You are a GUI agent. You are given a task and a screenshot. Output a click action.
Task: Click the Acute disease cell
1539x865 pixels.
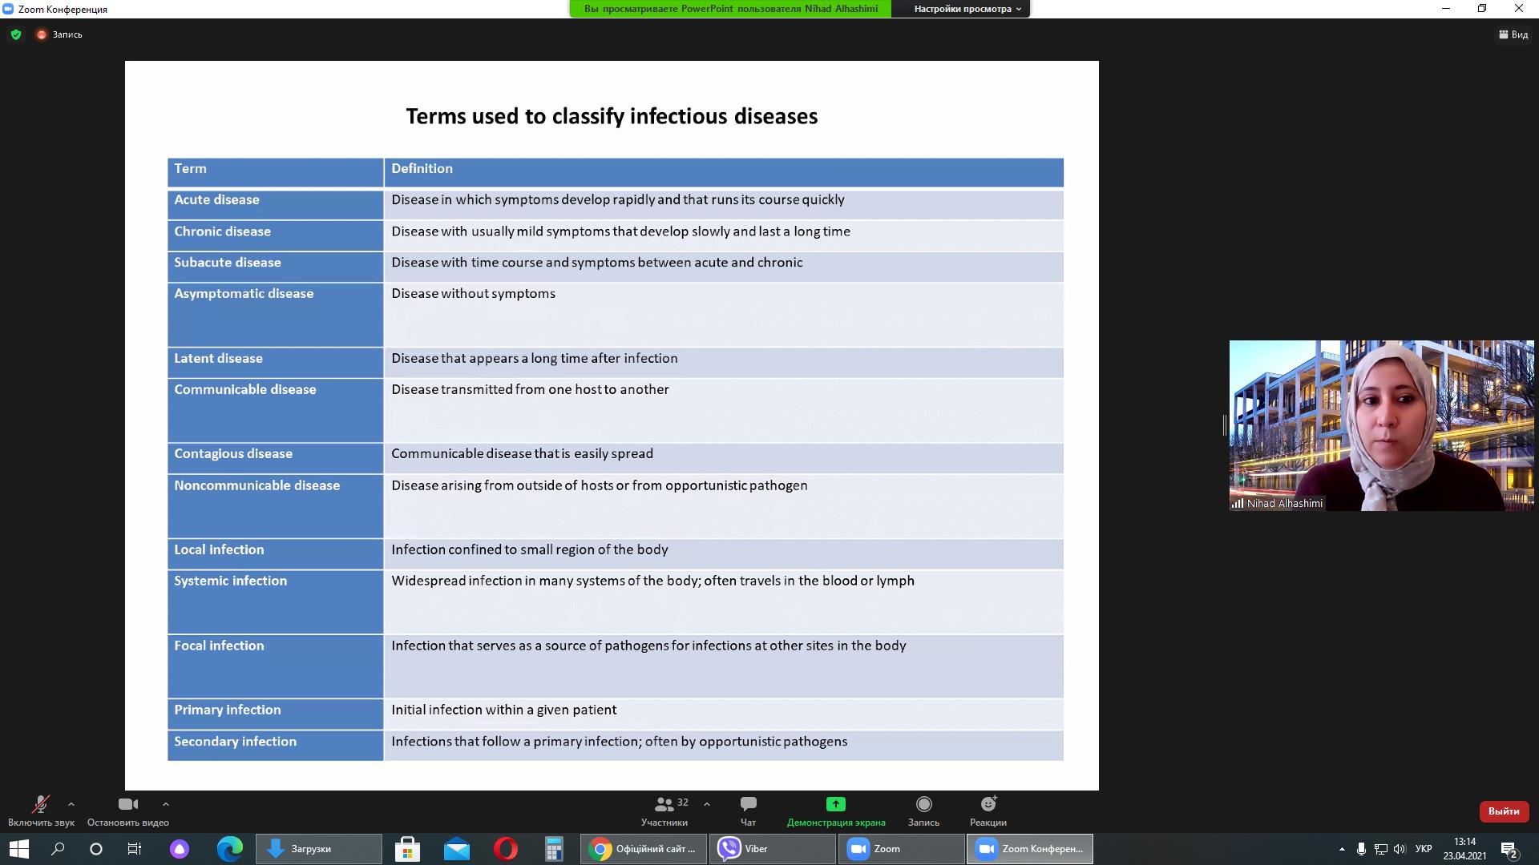tap(276, 204)
